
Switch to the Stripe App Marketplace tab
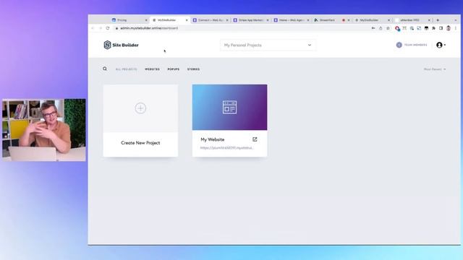(251, 20)
